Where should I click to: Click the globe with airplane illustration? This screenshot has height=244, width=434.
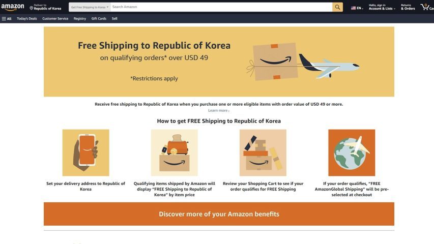(x=352, y=152)
